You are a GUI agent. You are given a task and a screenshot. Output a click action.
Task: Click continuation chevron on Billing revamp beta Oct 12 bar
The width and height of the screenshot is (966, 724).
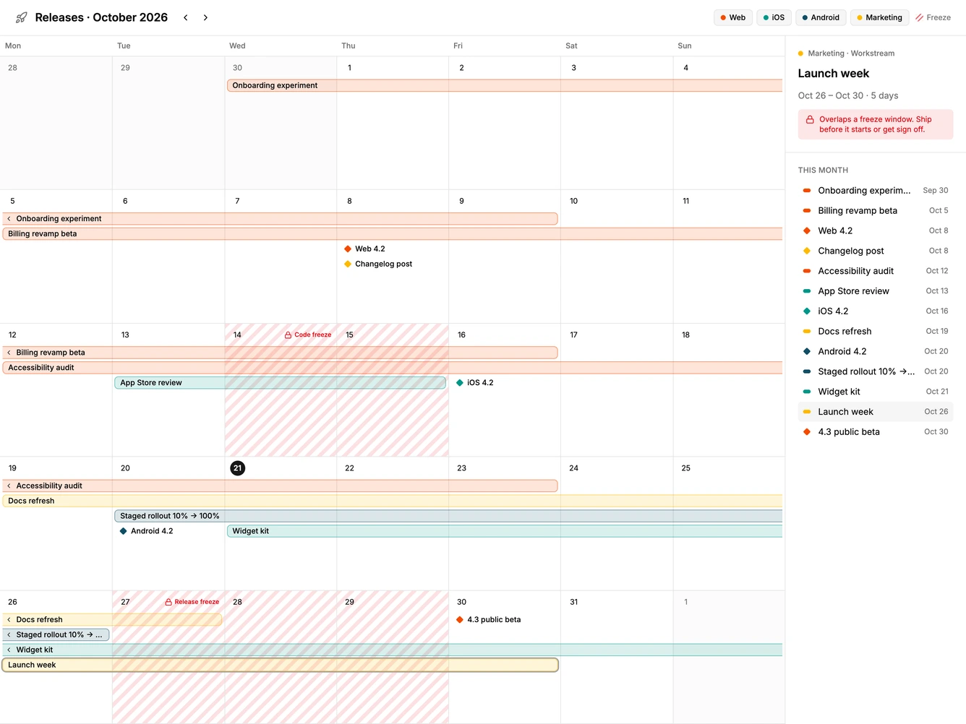9,353
